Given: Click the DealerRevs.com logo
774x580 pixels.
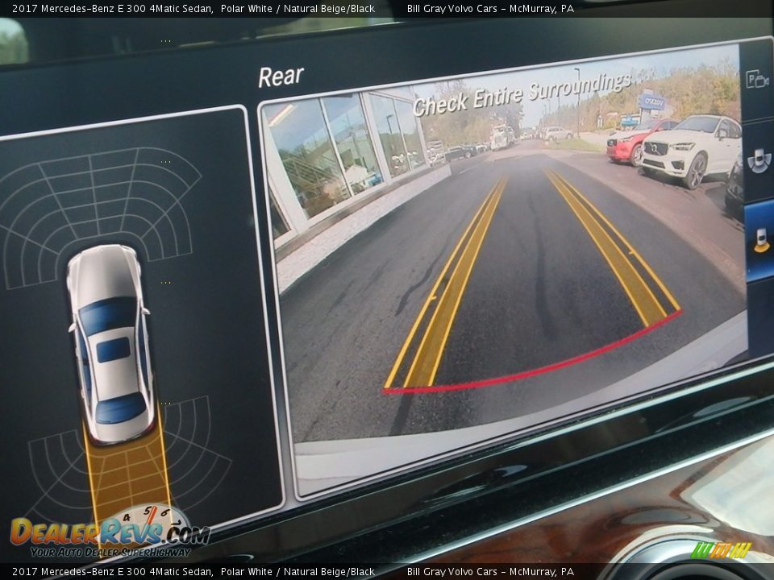Looking at the screenshot, I should pyautogui.click(x=109, y=533).
